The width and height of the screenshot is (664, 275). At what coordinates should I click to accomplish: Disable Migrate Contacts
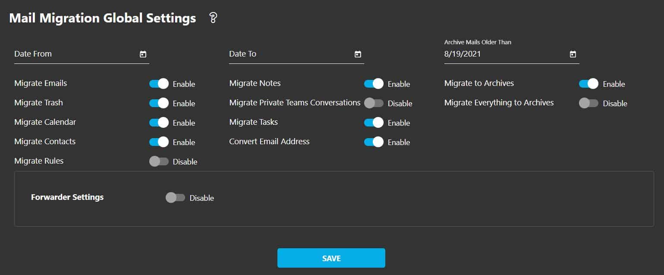click(x=160, y=142)
